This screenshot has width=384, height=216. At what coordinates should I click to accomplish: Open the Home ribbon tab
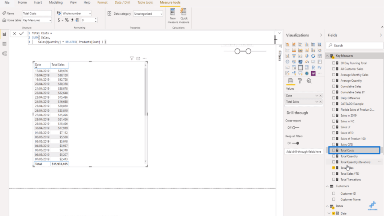pos(22,3)
